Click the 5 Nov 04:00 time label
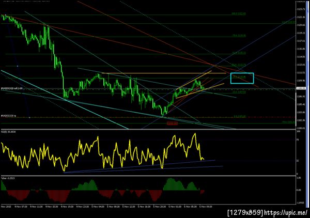This screenshot has width=310, height=218. tap(98, 207)
